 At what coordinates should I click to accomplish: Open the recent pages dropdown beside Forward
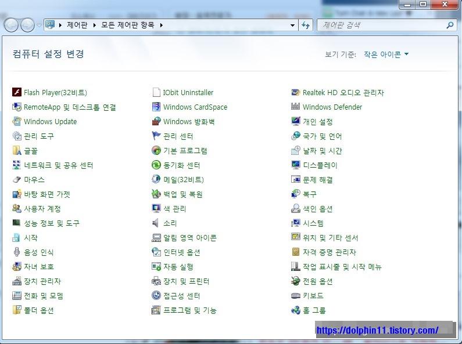click(39, 26)
